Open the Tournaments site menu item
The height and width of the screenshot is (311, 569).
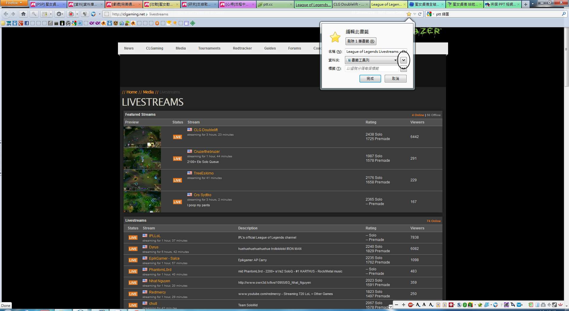pos(209,48)
